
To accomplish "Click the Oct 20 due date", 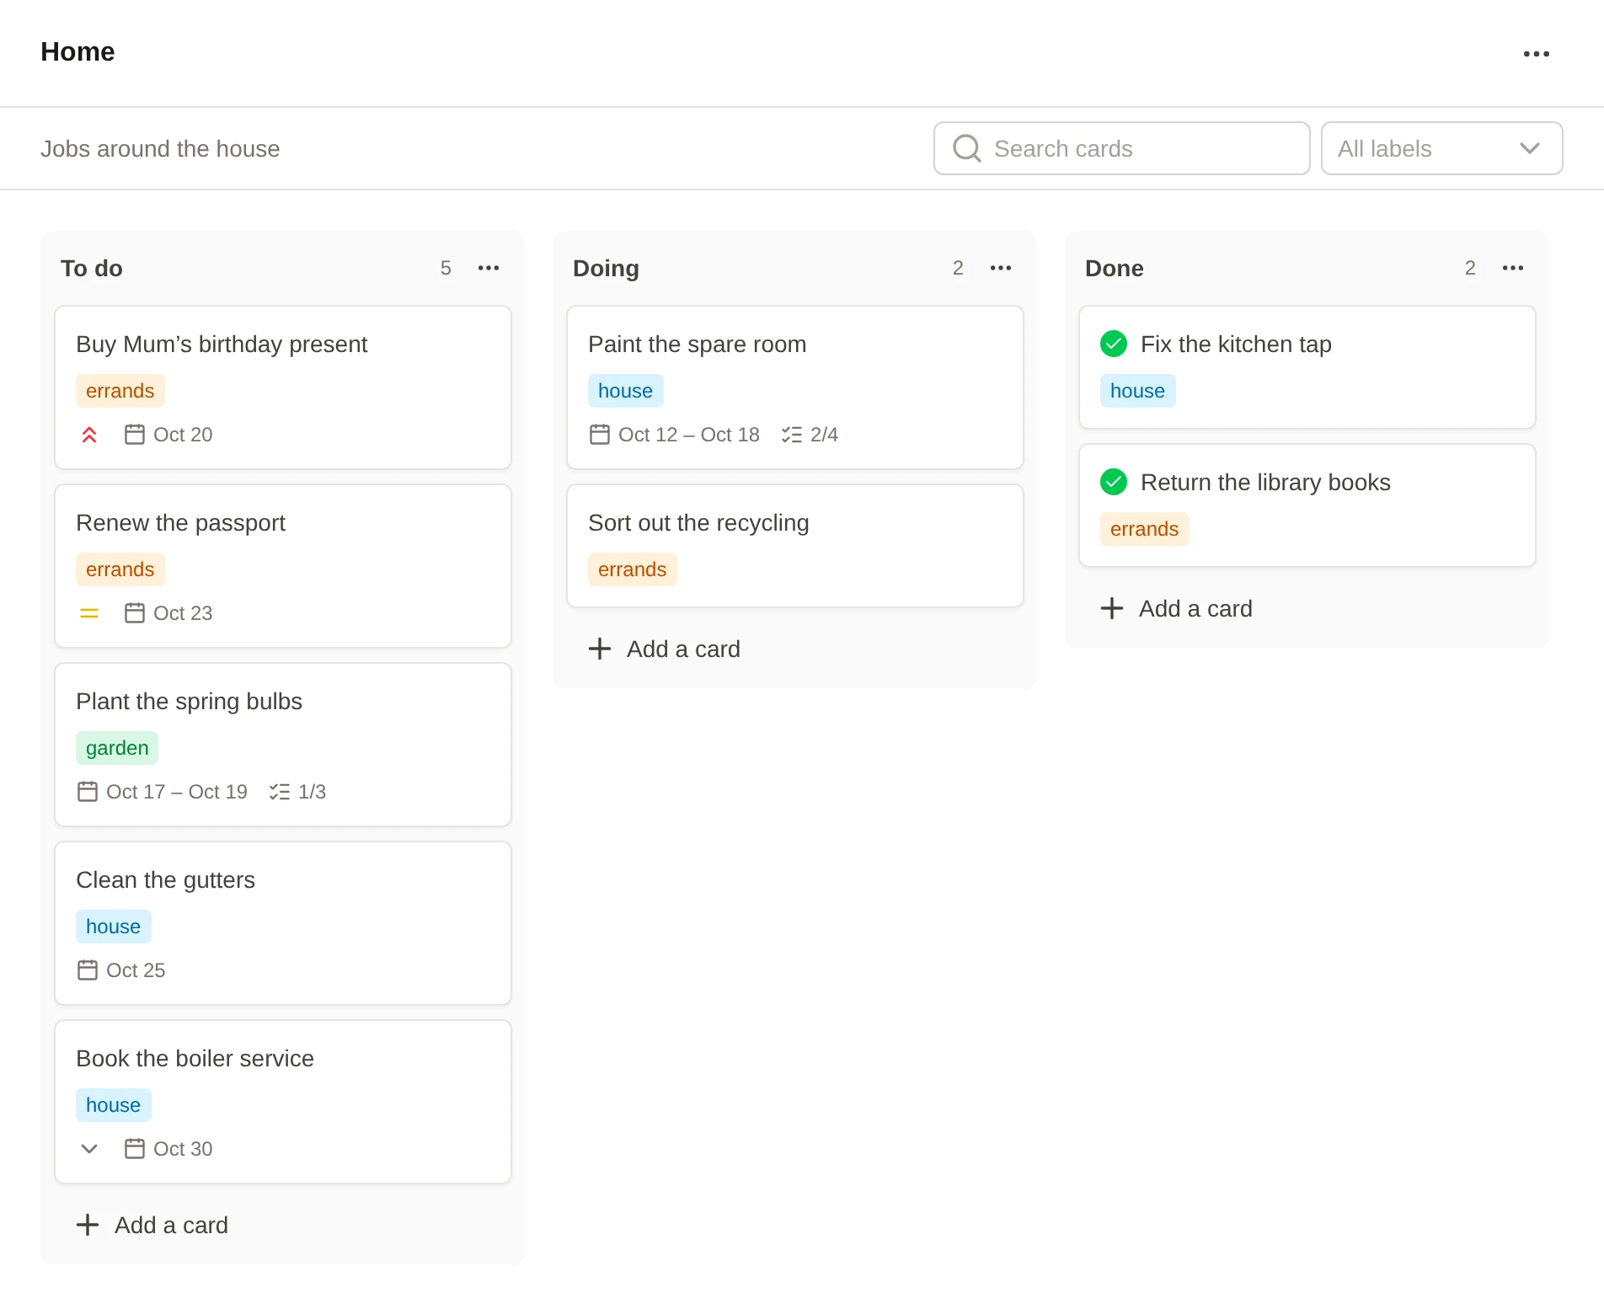I will (x=183, y=435).
